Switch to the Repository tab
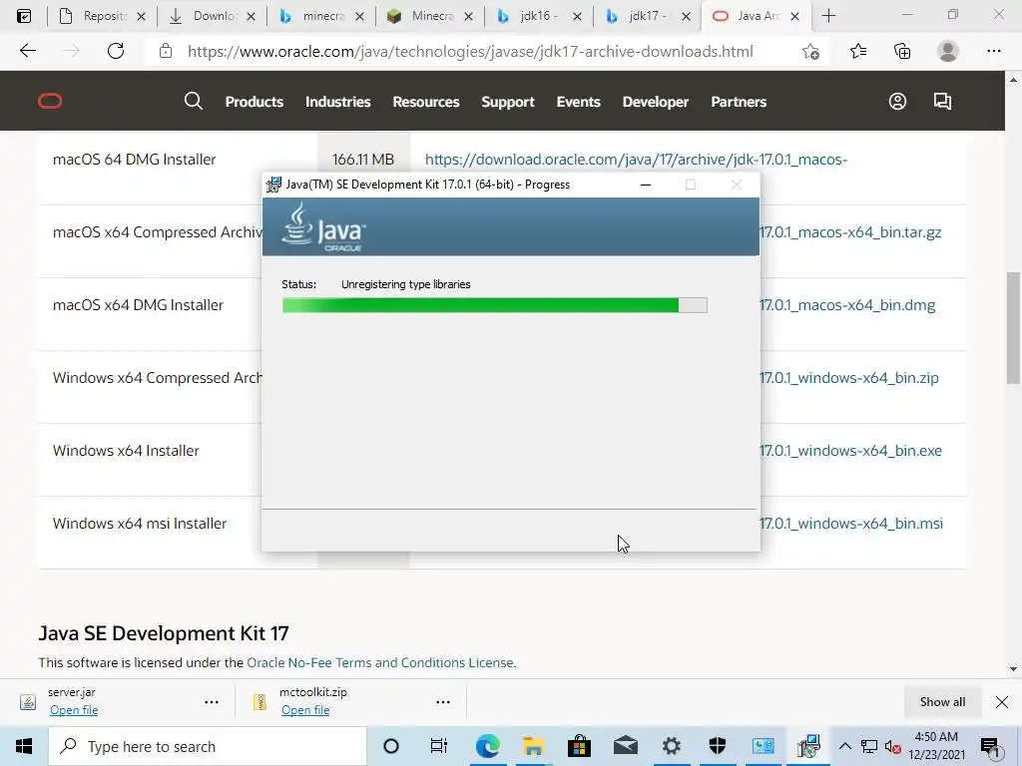 101,16
